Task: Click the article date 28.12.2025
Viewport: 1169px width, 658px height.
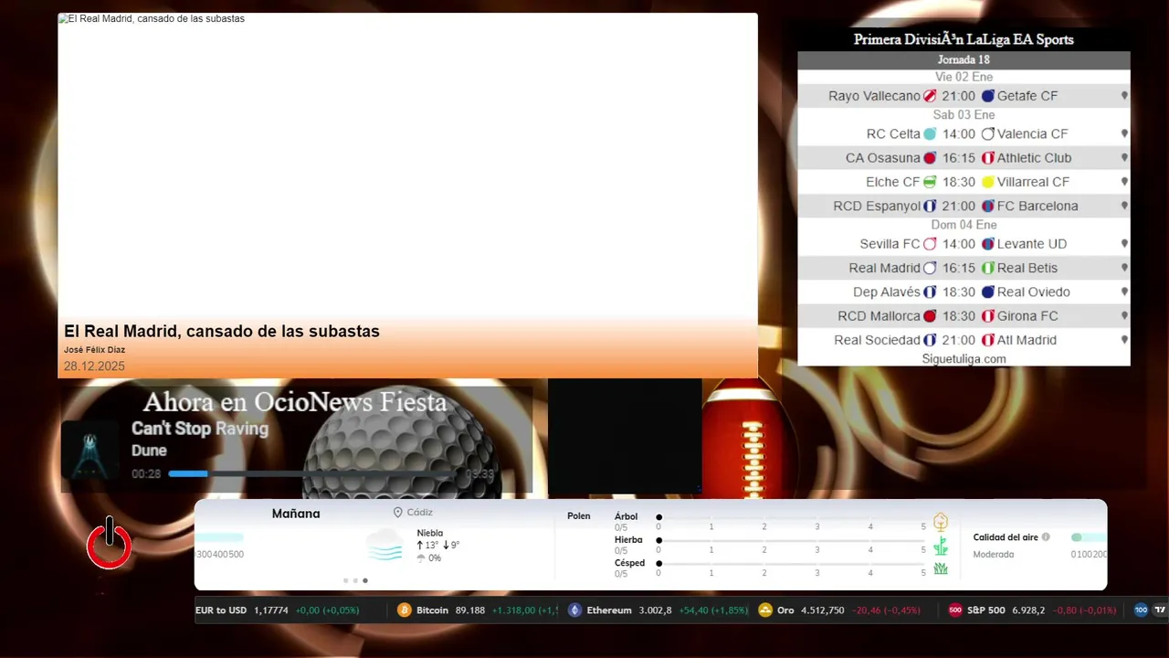Action: [x=94, y=366]
